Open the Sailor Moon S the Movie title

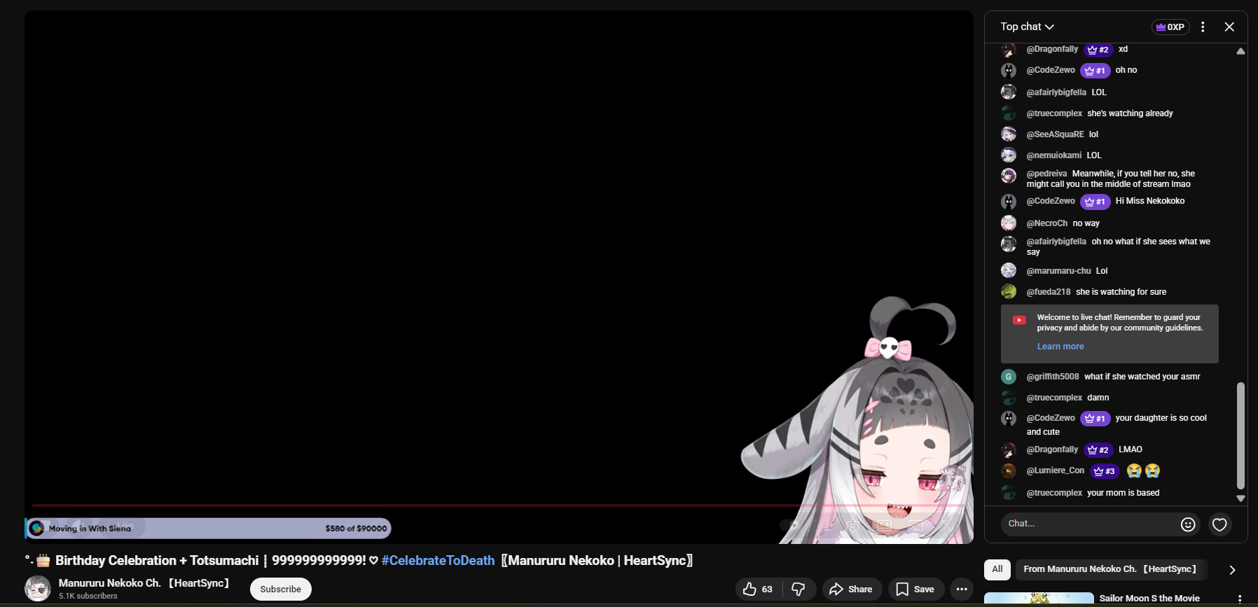[1149, 599]
